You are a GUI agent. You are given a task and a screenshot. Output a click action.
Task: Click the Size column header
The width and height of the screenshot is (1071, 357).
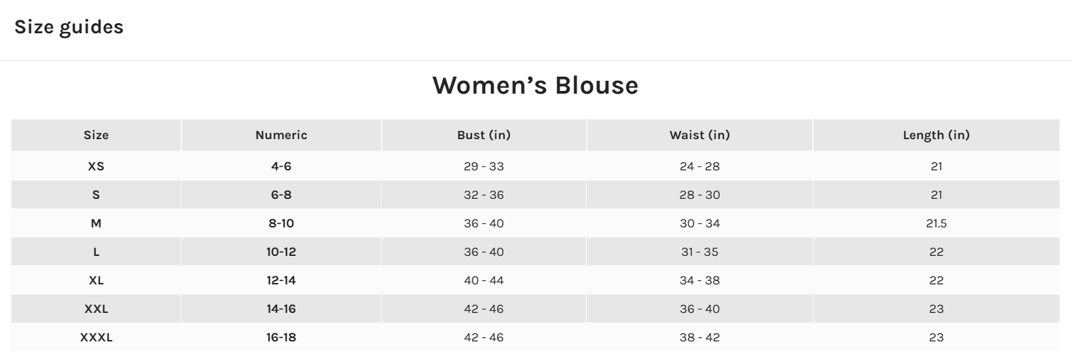point(96,135)
